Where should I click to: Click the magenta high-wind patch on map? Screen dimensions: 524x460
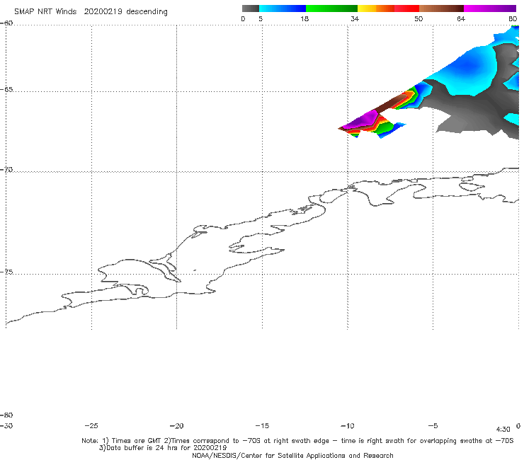tap(363, 120)
